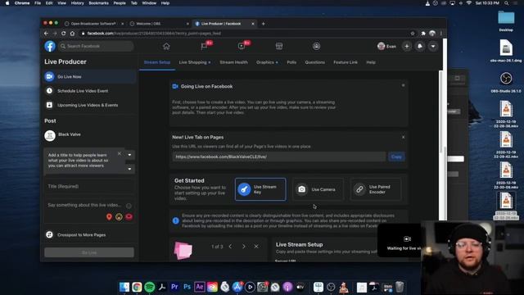Dismiss the add-a-title tooltip

click(120, 153)
